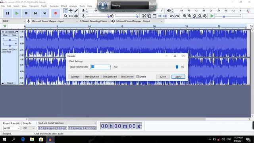Click the Zoom In icon
The width and height of the screenshot is (254, 143).
[185, 16]
